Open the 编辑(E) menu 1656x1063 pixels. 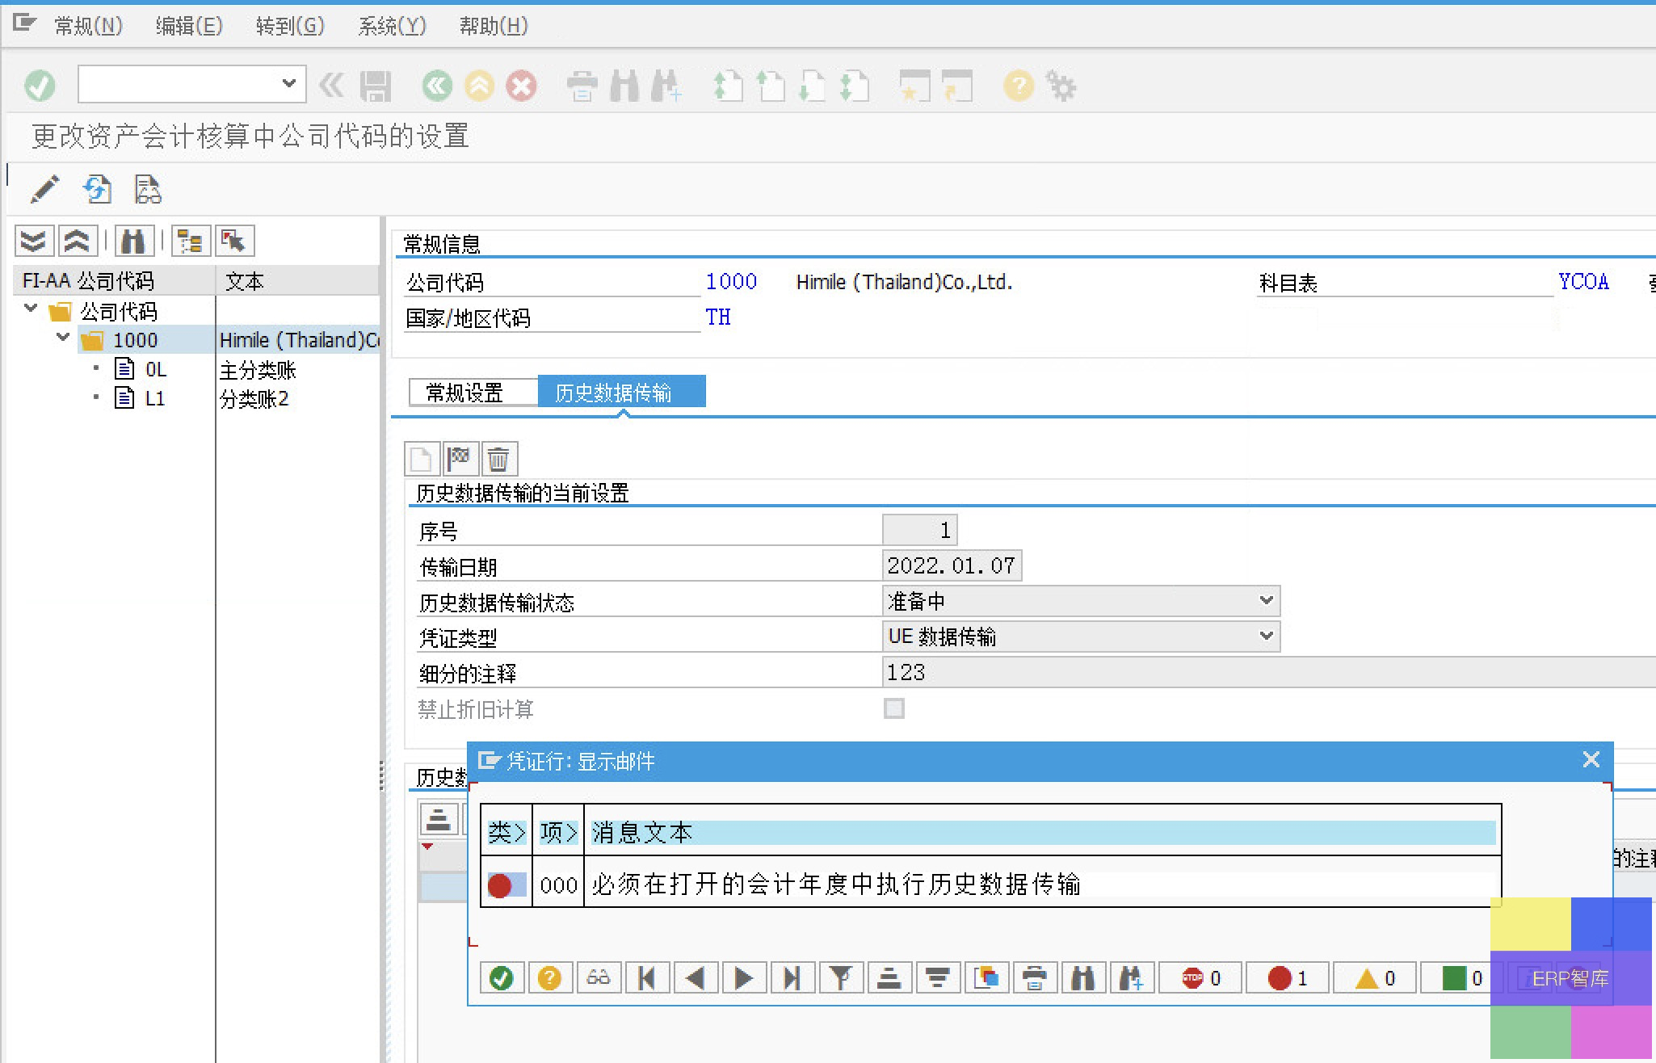pos(189,26)
